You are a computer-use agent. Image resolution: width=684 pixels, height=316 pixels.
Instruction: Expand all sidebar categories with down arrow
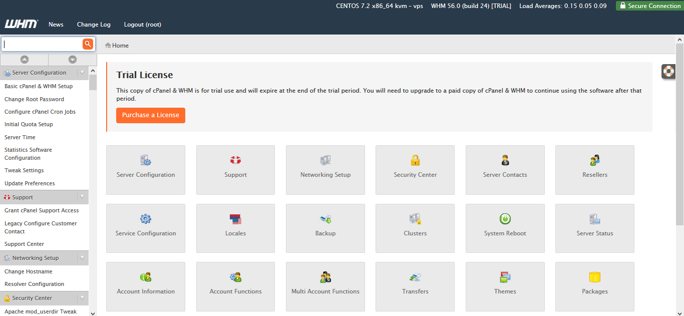click(x=73, y=60)
